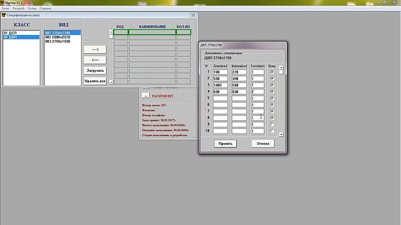
Task: Check the row 10 checkbox
Action: coord(272,131)
